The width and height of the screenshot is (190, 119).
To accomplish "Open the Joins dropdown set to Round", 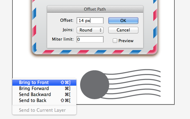I will tap(90, 30).
